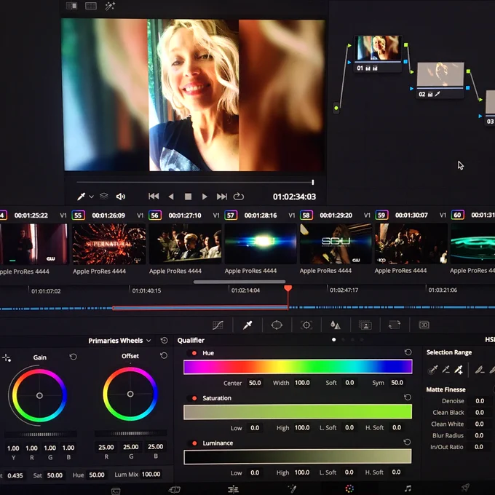Screen dimensions: 495x495
Task: Open the Sizing palette
Action: (395, 325)
